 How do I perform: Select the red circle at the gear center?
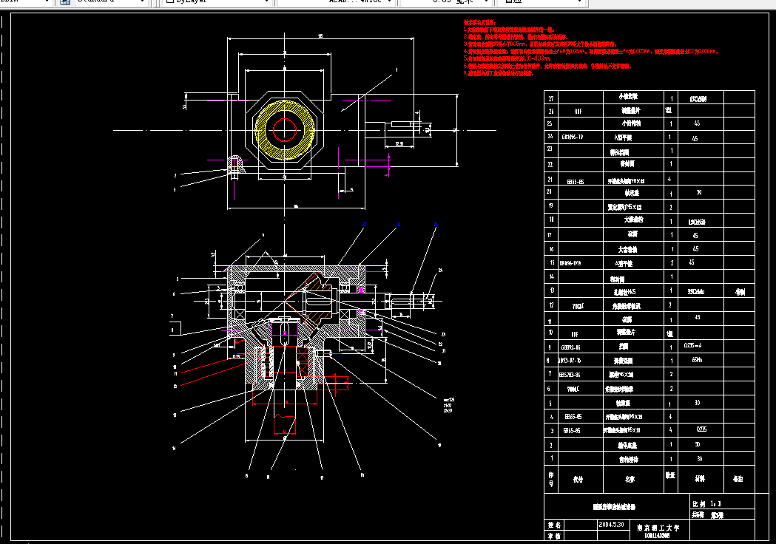285,130
